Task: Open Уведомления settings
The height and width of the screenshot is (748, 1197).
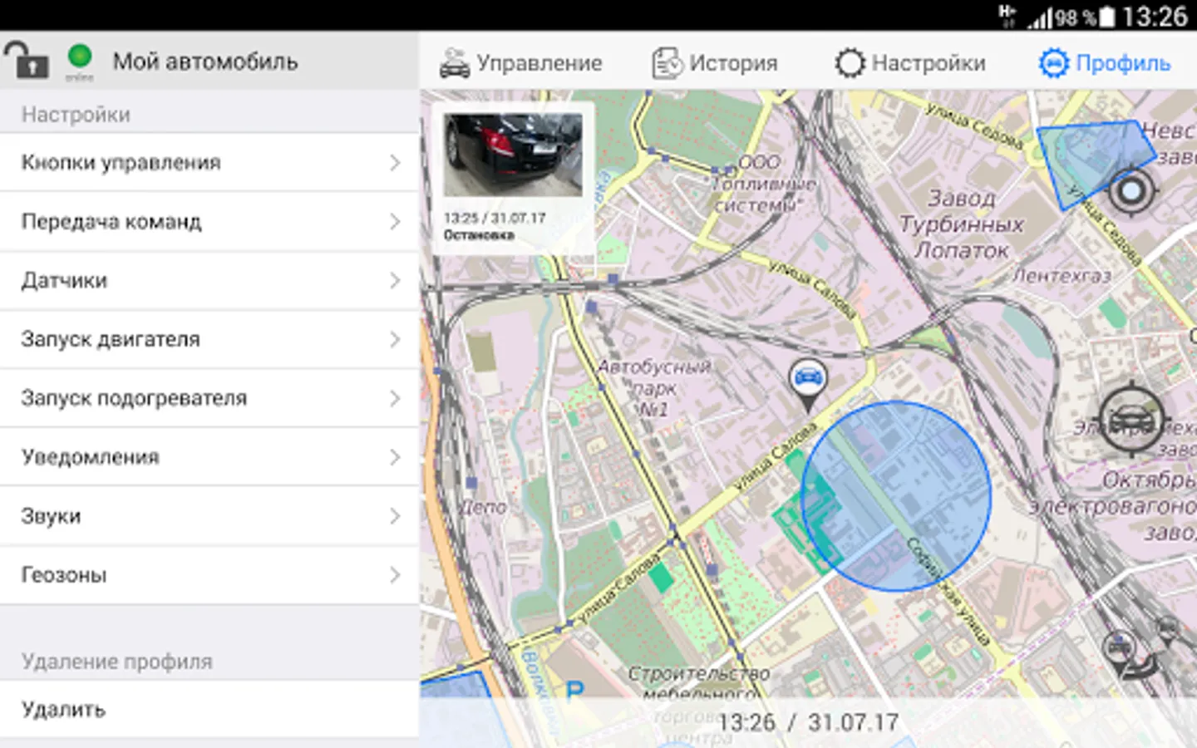Action: tap(209, 457)
